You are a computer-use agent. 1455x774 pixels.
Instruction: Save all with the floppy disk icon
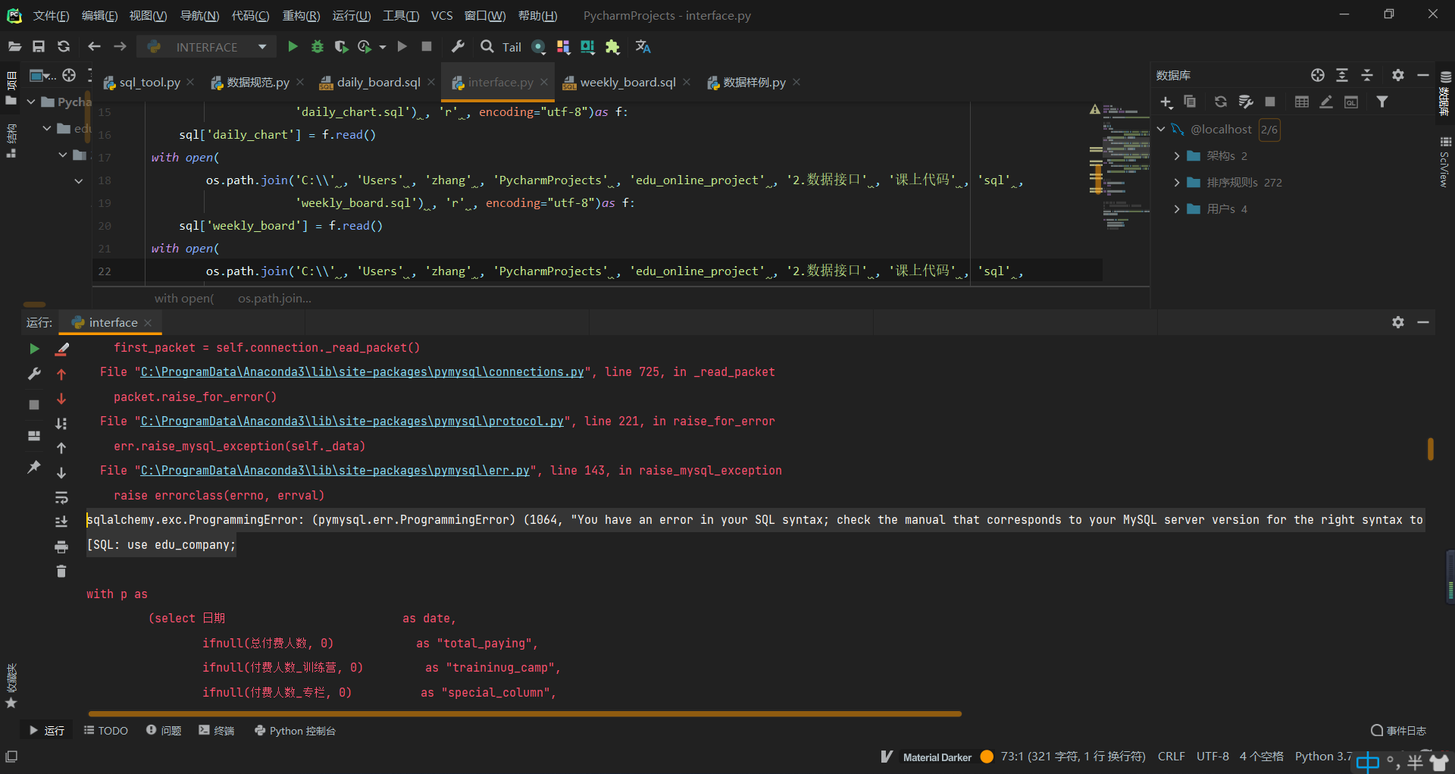(x=39, y=47)
